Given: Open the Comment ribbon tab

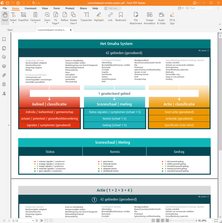Looking at the screenshot, I should (x=31, y=8).
